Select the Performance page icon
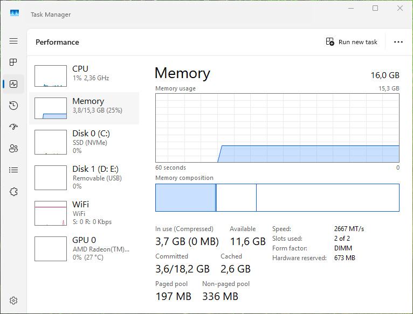413x314 pixels. tap(13, 84)
